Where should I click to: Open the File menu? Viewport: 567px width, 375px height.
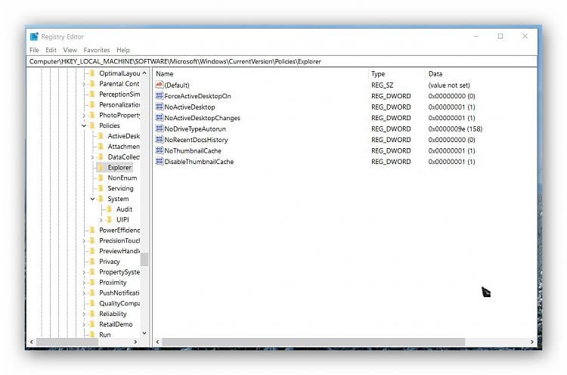34,50
